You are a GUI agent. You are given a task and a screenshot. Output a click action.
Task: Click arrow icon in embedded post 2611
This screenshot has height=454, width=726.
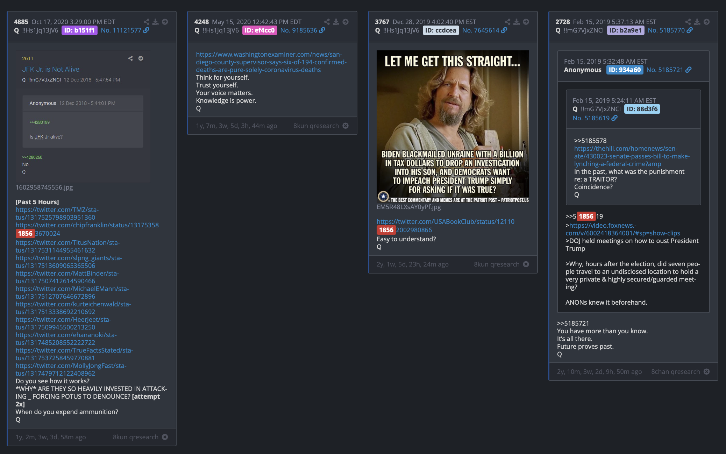[141, 58]
